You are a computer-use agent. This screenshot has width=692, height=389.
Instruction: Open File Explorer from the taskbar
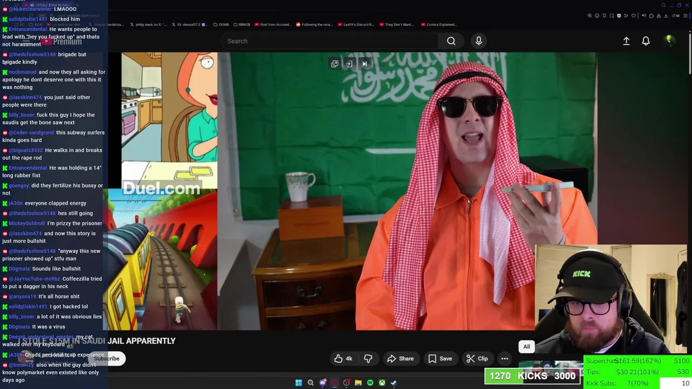pos(358,383)
